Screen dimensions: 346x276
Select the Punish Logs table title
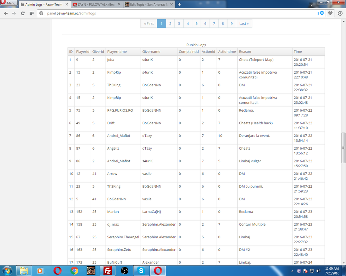(x=196, y=45)
